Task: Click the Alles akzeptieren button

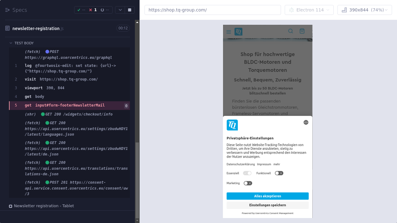Action: point(267,196)
